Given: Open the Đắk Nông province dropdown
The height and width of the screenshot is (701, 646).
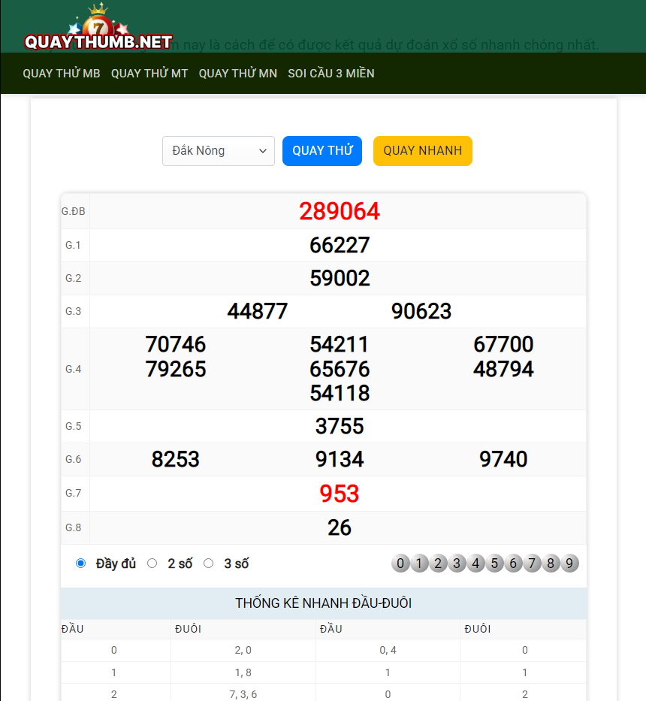Looking at the screenshot, I should [x=219, y=151].
